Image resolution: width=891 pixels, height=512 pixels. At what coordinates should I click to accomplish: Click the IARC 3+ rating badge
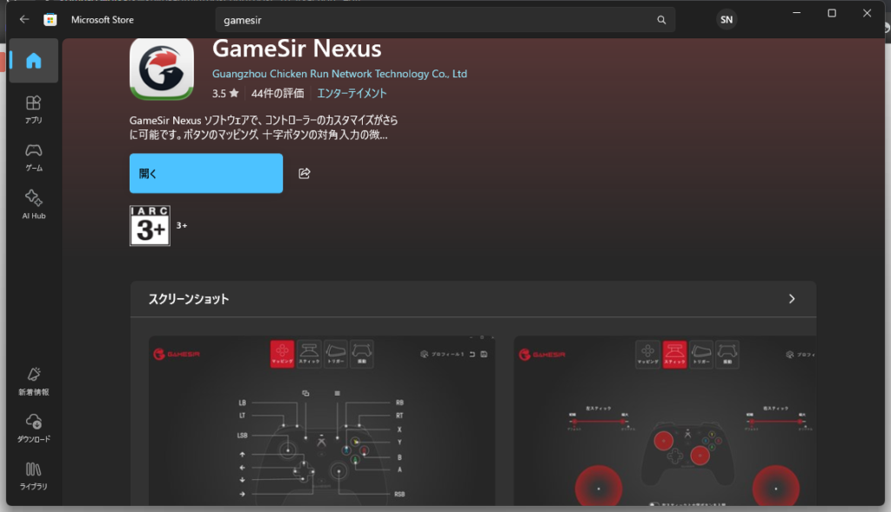click(150, 225)
